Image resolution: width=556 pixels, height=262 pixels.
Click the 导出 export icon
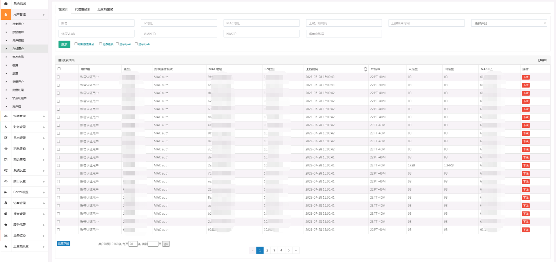pos(539,60)
